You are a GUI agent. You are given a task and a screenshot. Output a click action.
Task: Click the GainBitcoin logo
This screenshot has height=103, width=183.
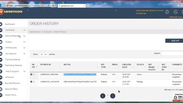point(11,12)
